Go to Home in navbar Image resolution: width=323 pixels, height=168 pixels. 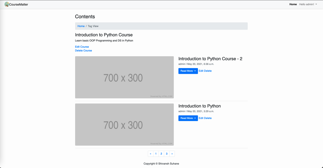pos(293,4)
